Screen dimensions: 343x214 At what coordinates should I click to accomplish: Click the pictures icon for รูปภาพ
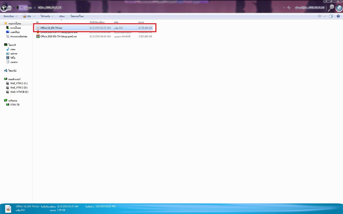coord(8,53)
